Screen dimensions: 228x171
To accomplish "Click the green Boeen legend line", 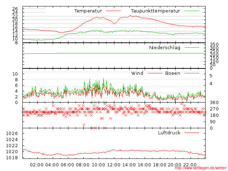I will pyautogui.click(x=192, y=73).
